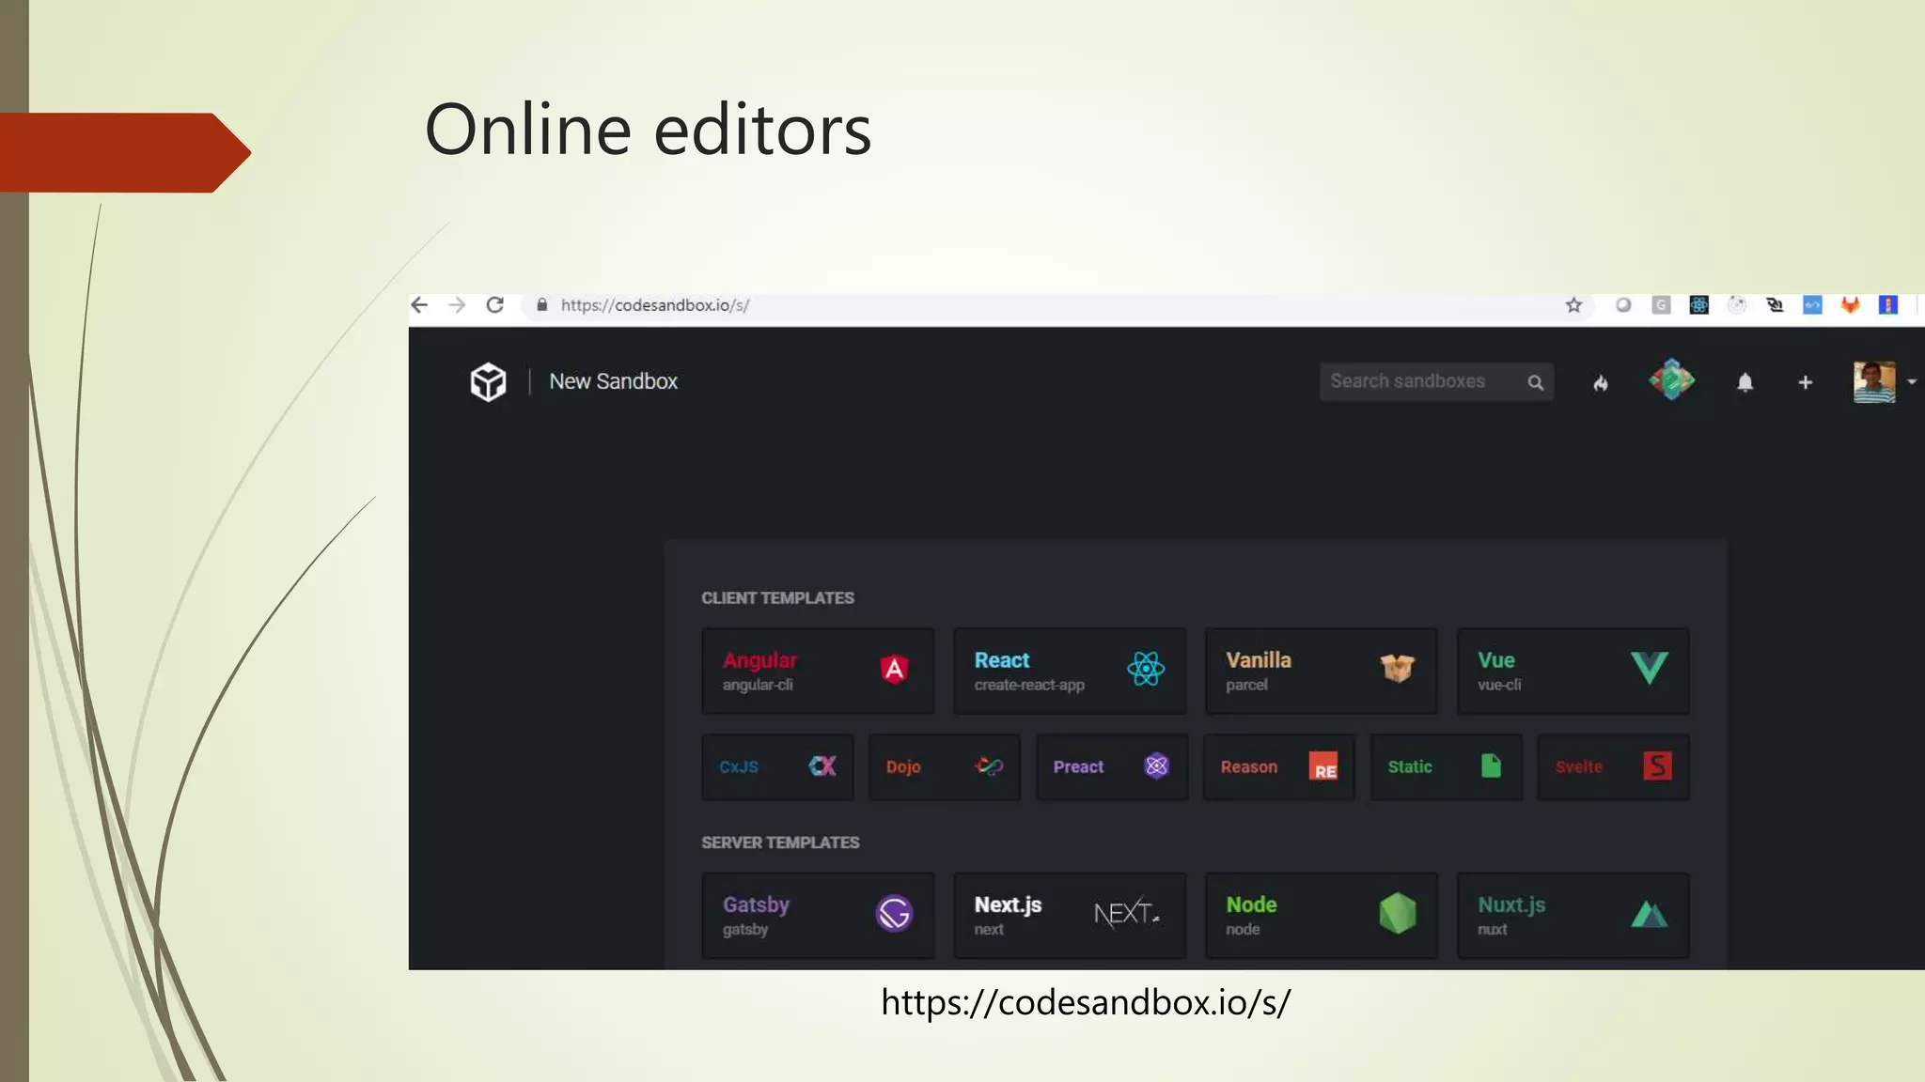This screenshot has width=1925, height=1082.
Task: Click the search magnifier icon
Action: coord(1535,382)
